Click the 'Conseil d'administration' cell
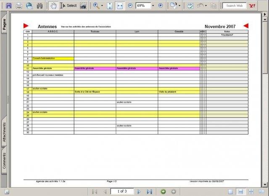The height and width of the screenshot is (196, 269). [x=53, y=58]
